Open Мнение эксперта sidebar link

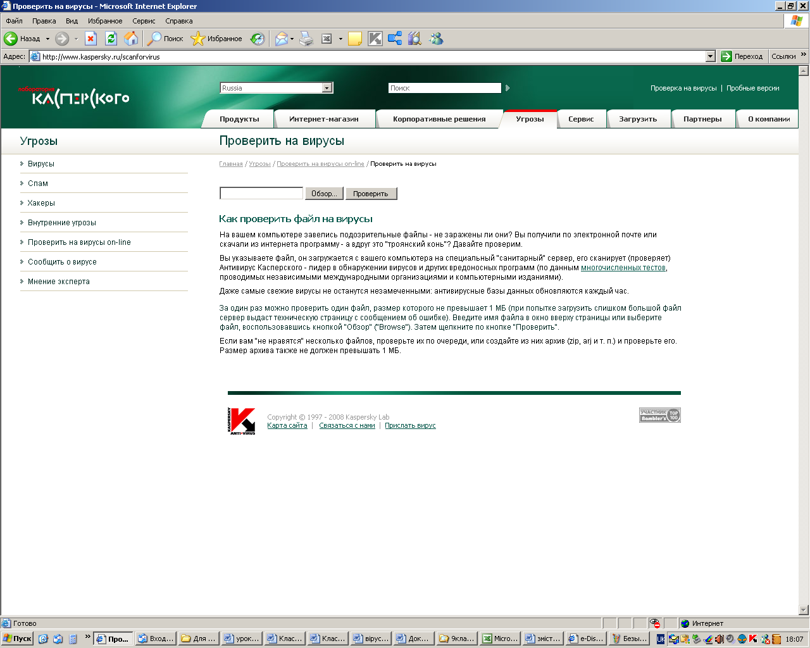pyautogui.click(x=59, y=282)
